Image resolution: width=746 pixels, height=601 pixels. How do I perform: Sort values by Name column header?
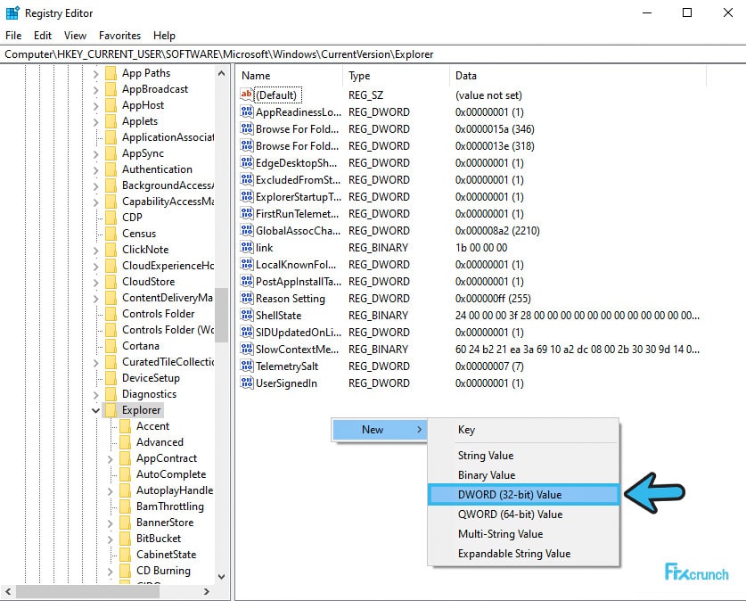pyautogui.click(x=290, y=76)
